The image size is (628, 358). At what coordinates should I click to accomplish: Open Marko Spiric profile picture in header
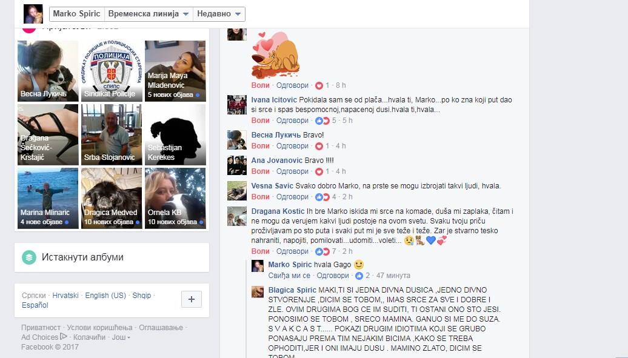tap(33, 14)
